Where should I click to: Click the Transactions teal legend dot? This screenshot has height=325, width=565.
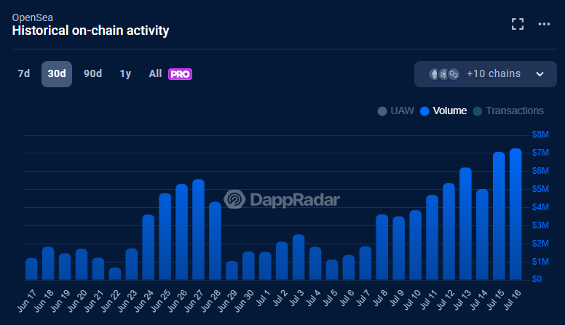point(478,111)
